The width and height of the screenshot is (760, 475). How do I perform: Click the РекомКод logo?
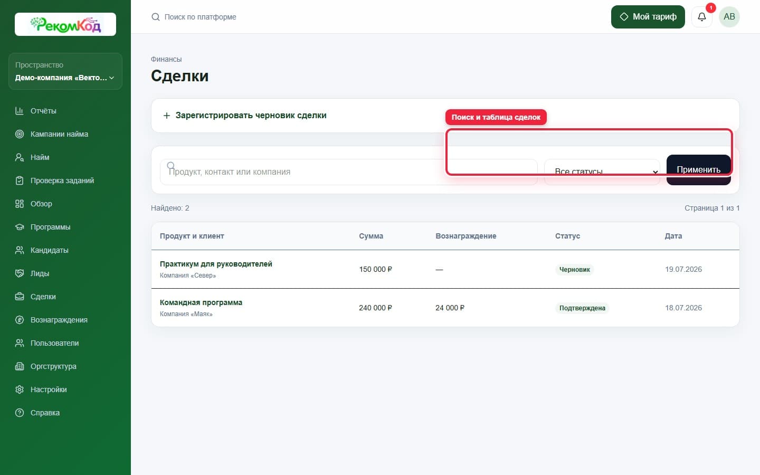click(x=65, y=24)
